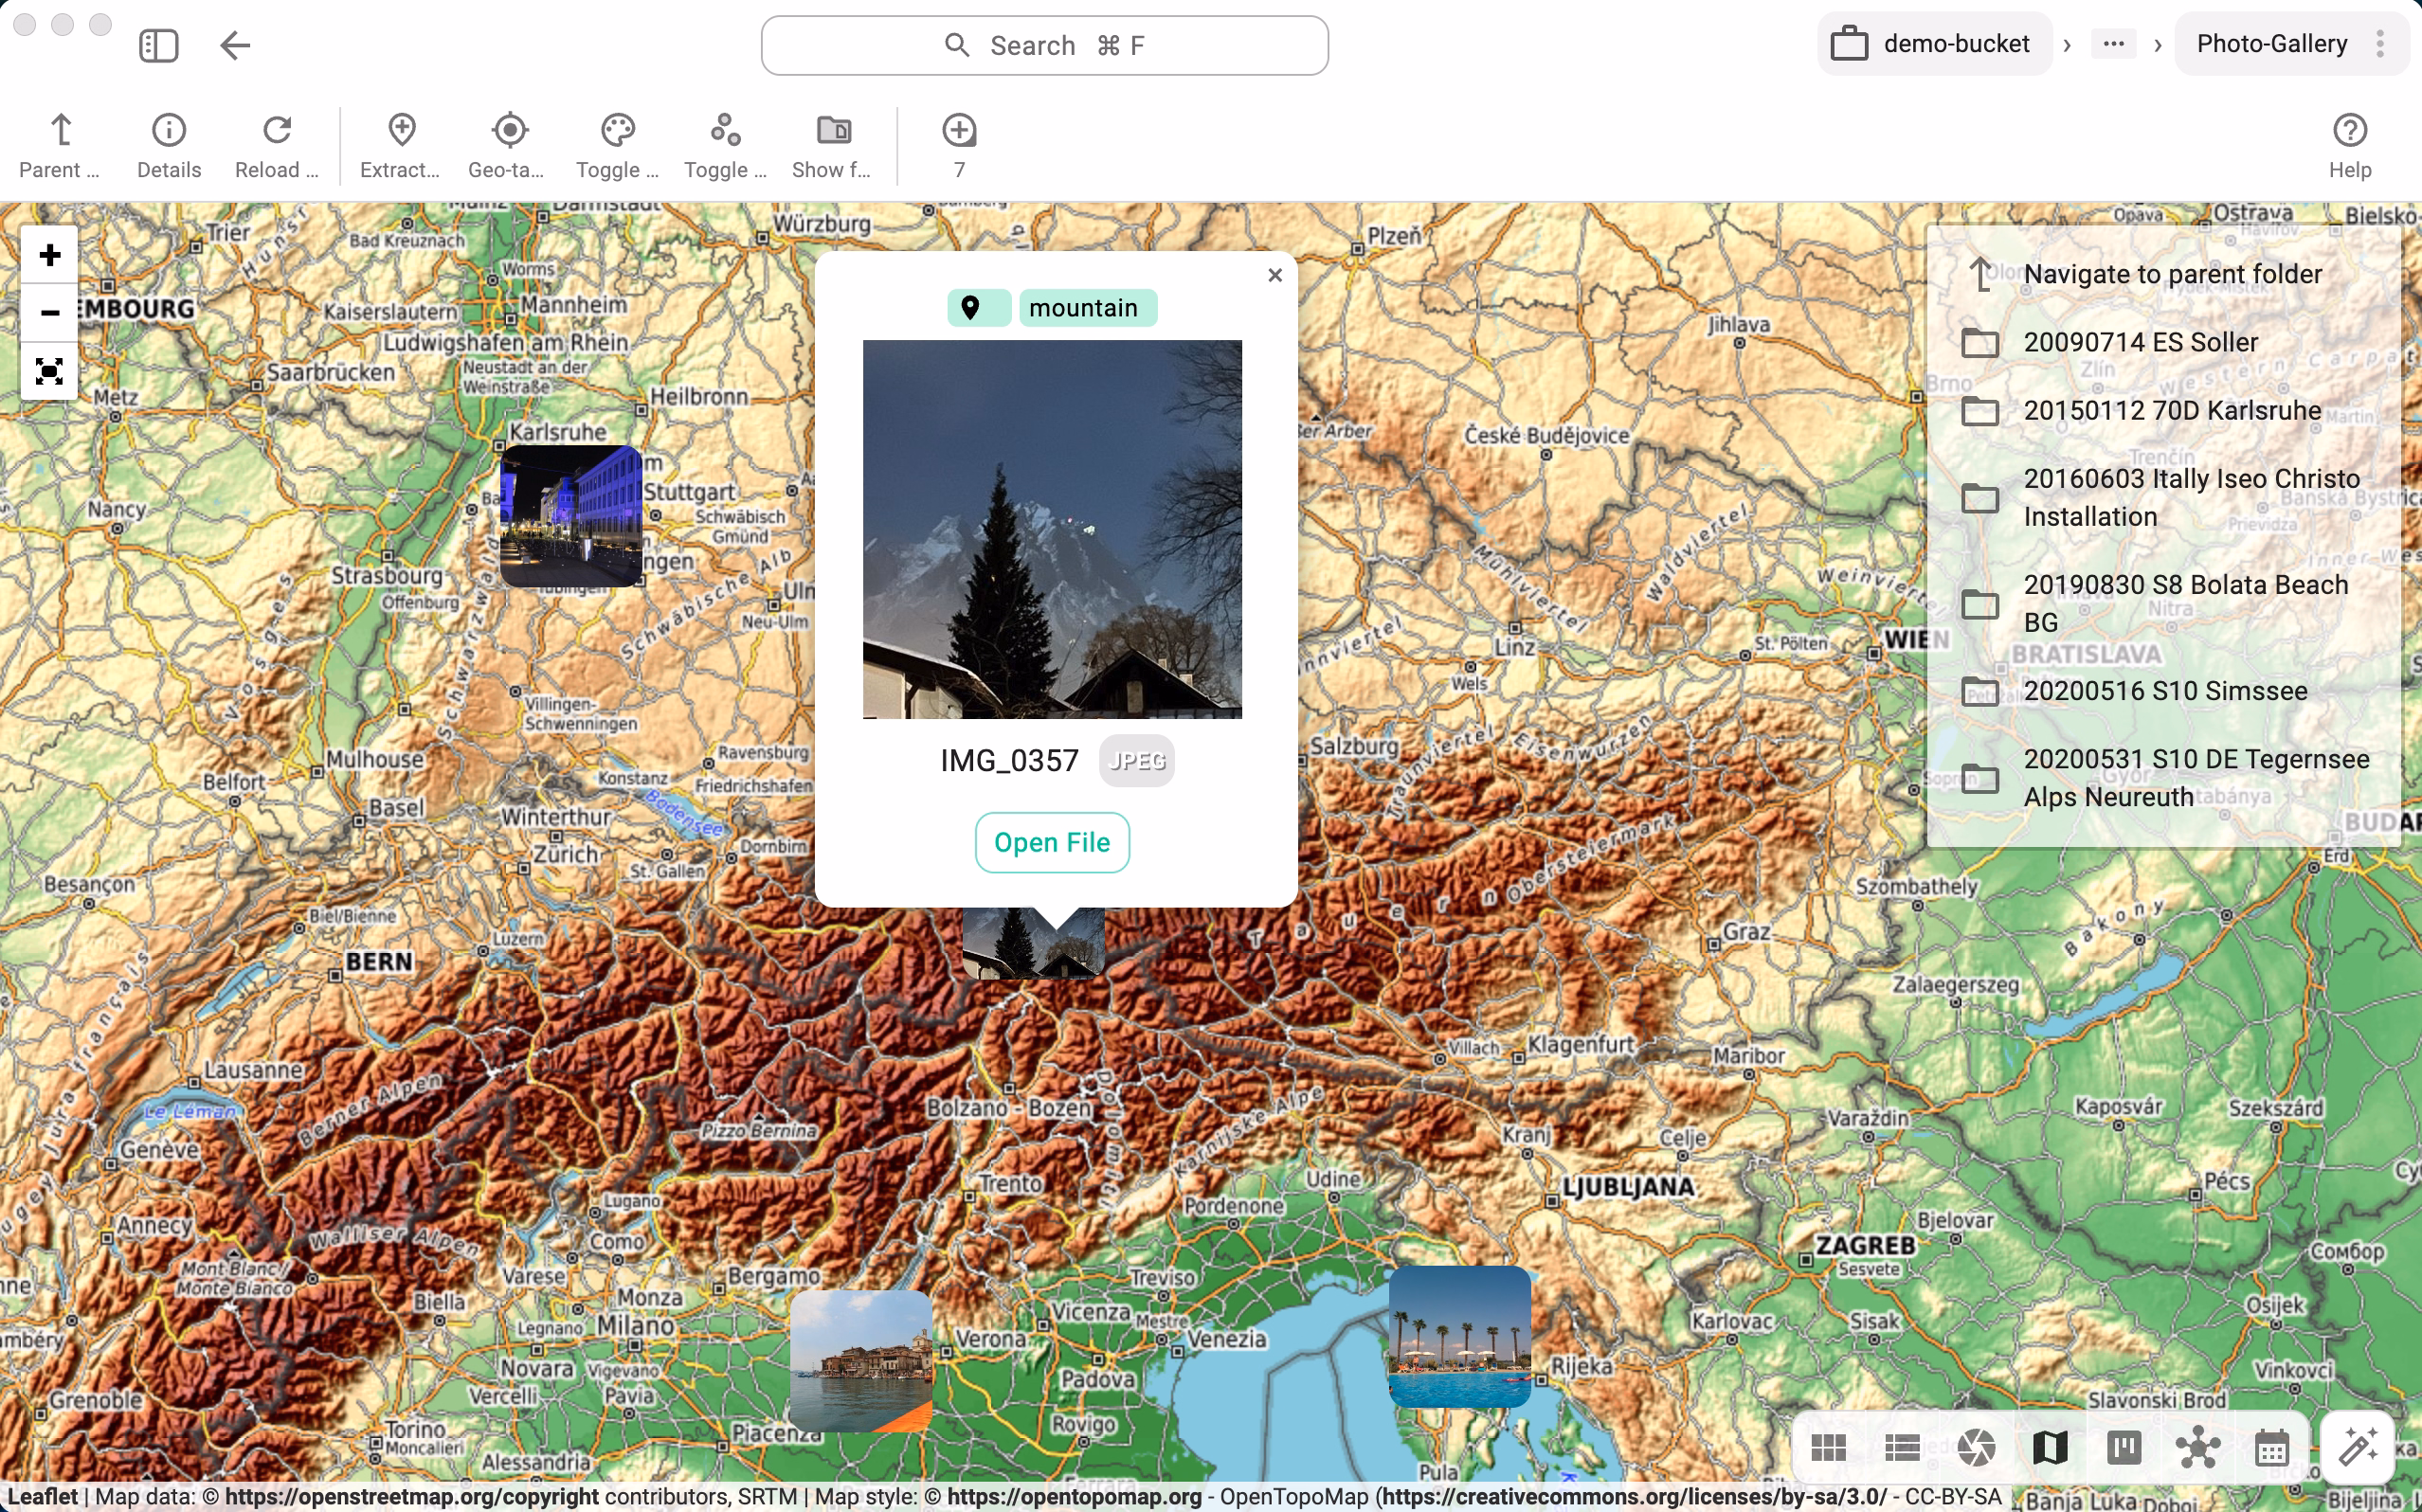Switch to grid perspective view
This screenshot has width=2422, height=1512.
pyautogui.click(x=1828, y=1447)
